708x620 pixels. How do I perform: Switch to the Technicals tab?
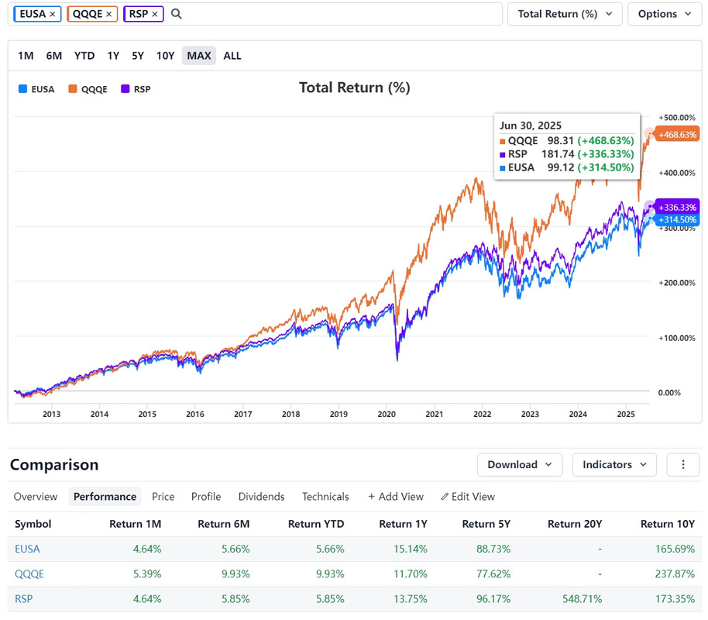click(325, 497)
